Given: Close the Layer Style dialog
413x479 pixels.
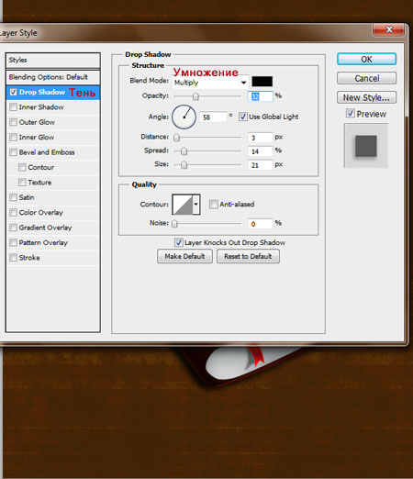Looking at the screenshot, I should [389, 29].
